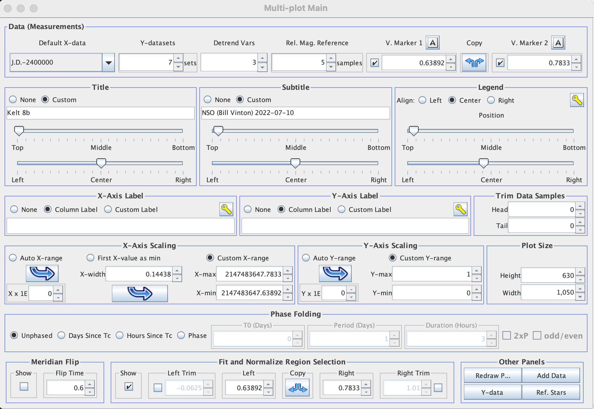This screenshot has width=594, height=409.
Task: Click the Subtitle text input field
Action: click(x=295, y=113)
